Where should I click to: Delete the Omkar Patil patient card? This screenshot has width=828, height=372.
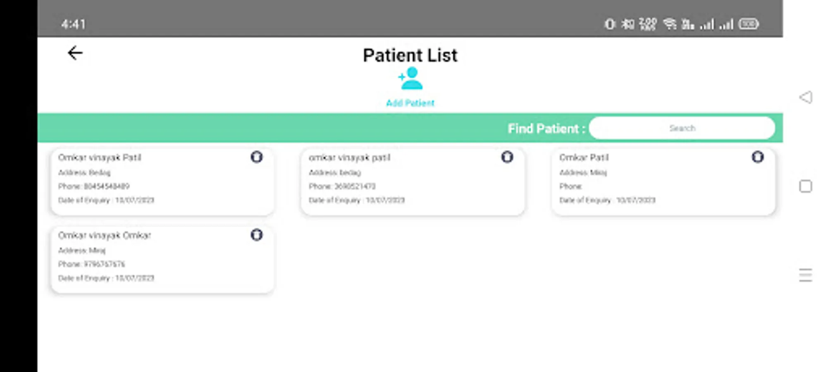pyautogui.click(x=757, y=157)
